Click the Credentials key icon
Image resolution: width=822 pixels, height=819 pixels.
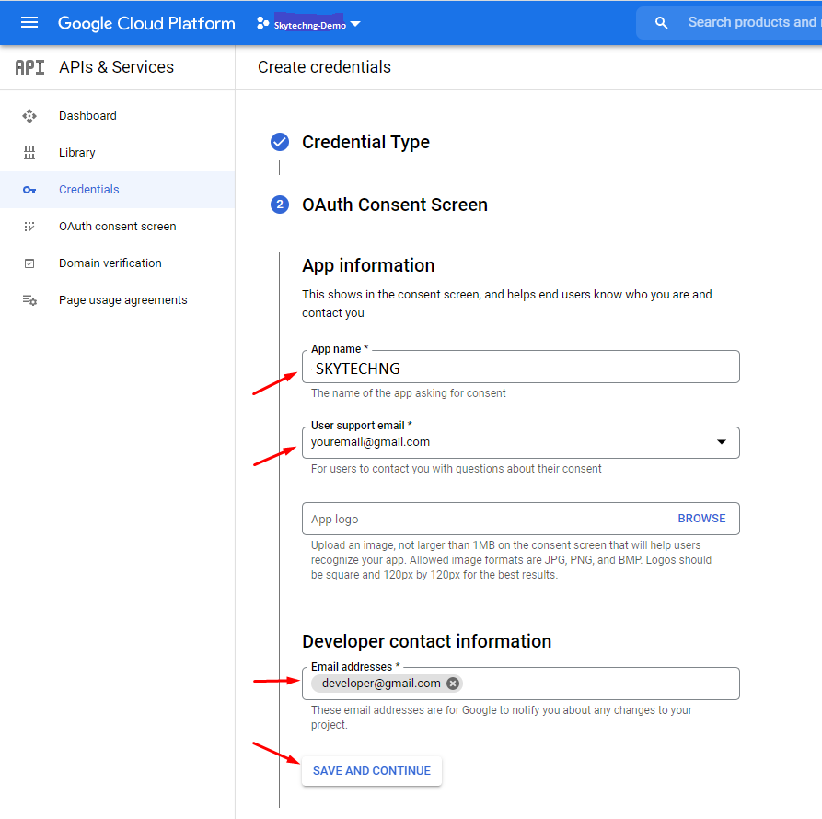[x=29, y=190]
